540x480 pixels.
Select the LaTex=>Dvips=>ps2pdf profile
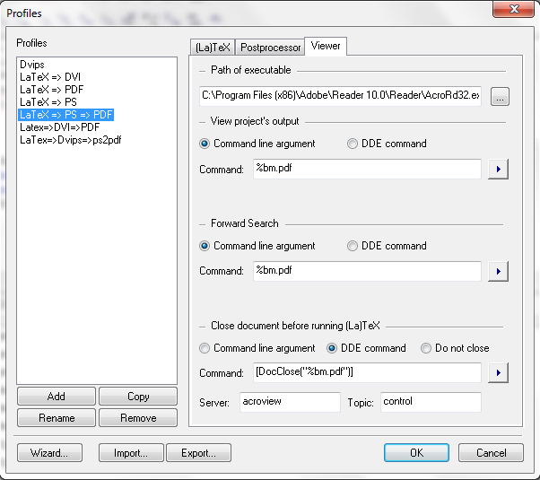(71, 140)
